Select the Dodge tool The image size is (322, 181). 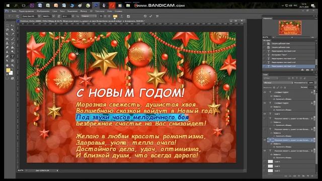pyautogui.click(x=13, y=52)
